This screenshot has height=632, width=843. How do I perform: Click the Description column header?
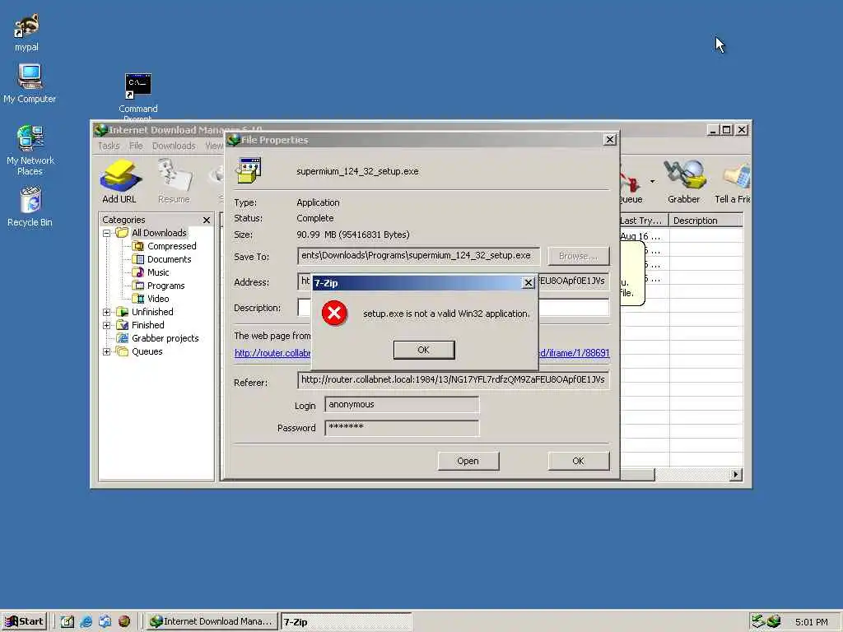(x=706, y=221)
